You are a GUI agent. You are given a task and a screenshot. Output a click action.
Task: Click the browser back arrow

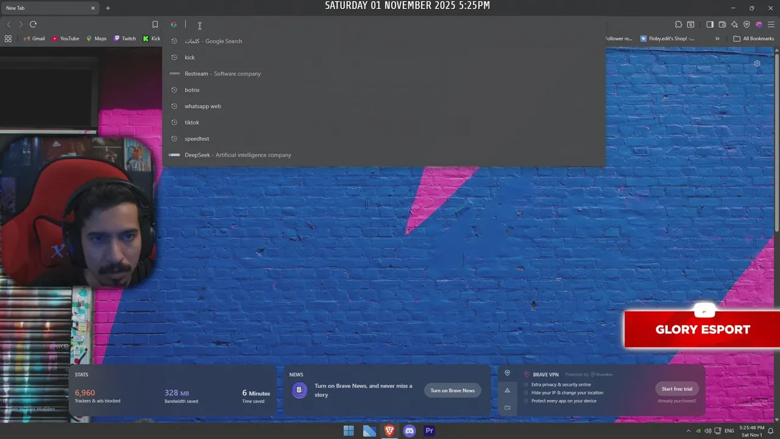pyautogui.click(x=9, y=24)
